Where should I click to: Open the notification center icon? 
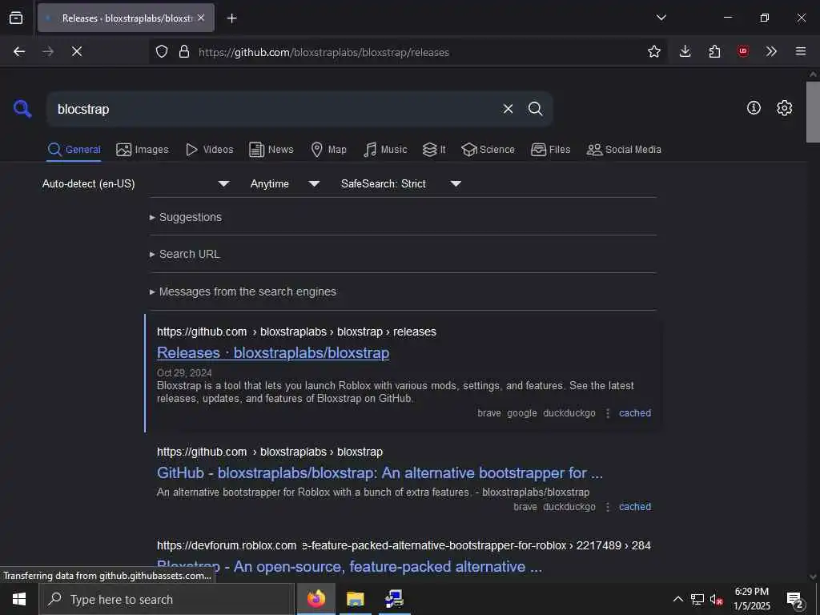coord(795,600)
